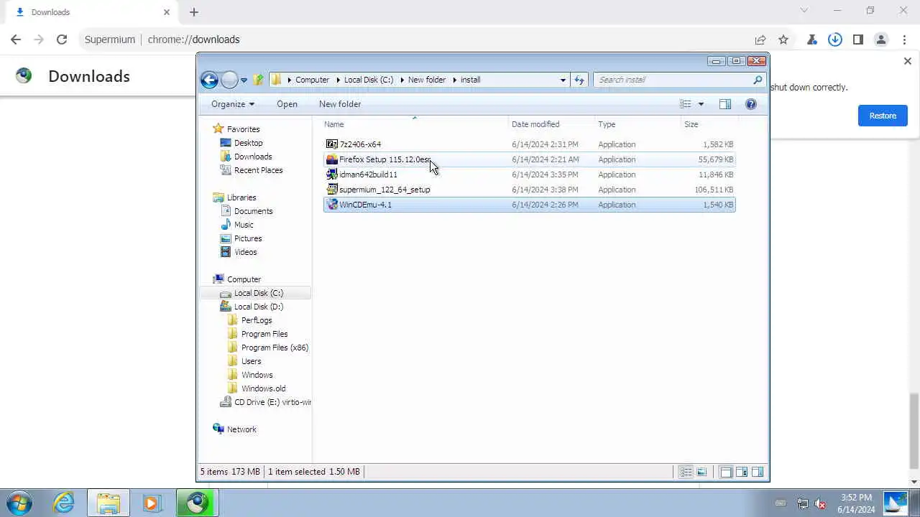Toggle the preview pane icon
Viewport: 920px width, 517px height.
(725, 104)
